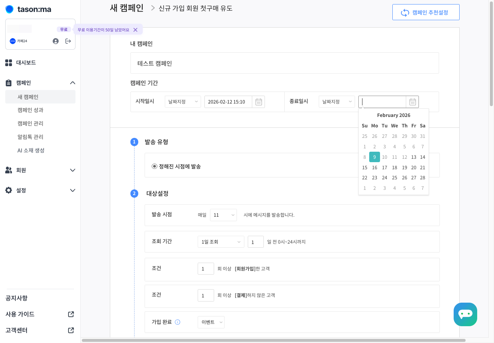This screenshot has height=343, width=494.
Task: Dismiss the free trial period notice
Action: point(135,30)
